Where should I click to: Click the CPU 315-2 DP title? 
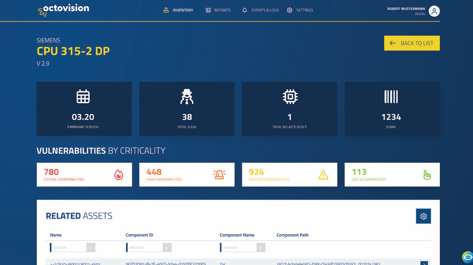[73, 51]
